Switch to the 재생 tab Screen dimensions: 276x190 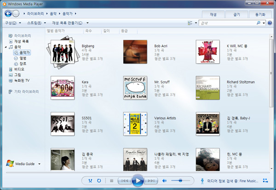coord(213,14)
